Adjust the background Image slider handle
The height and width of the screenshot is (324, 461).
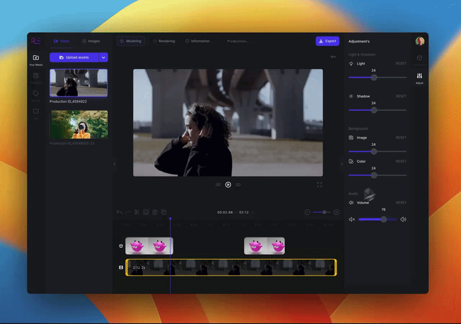tap(373, 152)
